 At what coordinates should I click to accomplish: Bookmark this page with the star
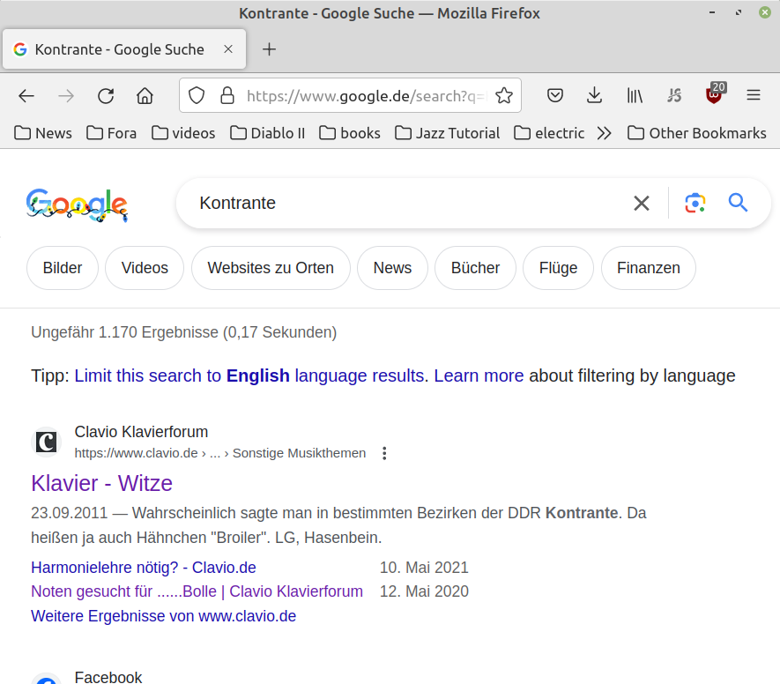tap(504, 95)
